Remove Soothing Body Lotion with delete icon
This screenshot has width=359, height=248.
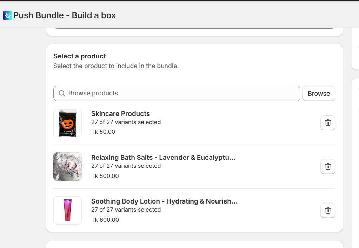327,210
